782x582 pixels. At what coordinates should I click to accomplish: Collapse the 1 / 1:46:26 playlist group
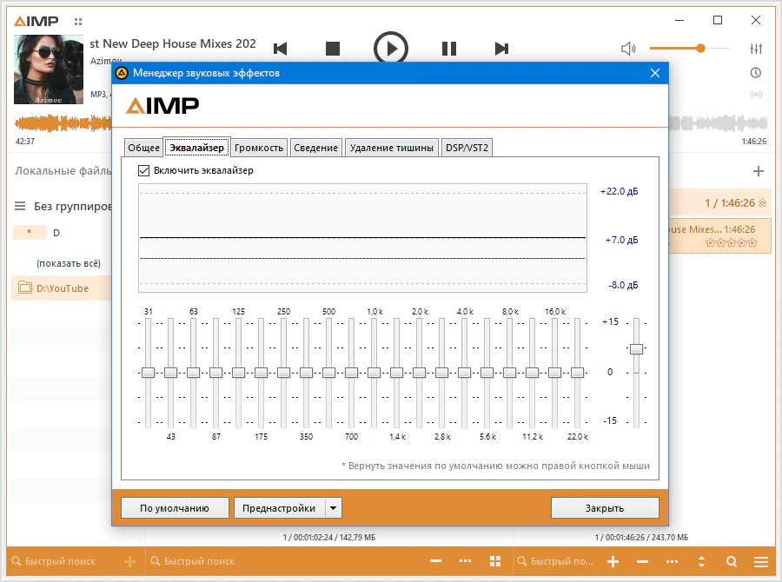click(763, 203)
